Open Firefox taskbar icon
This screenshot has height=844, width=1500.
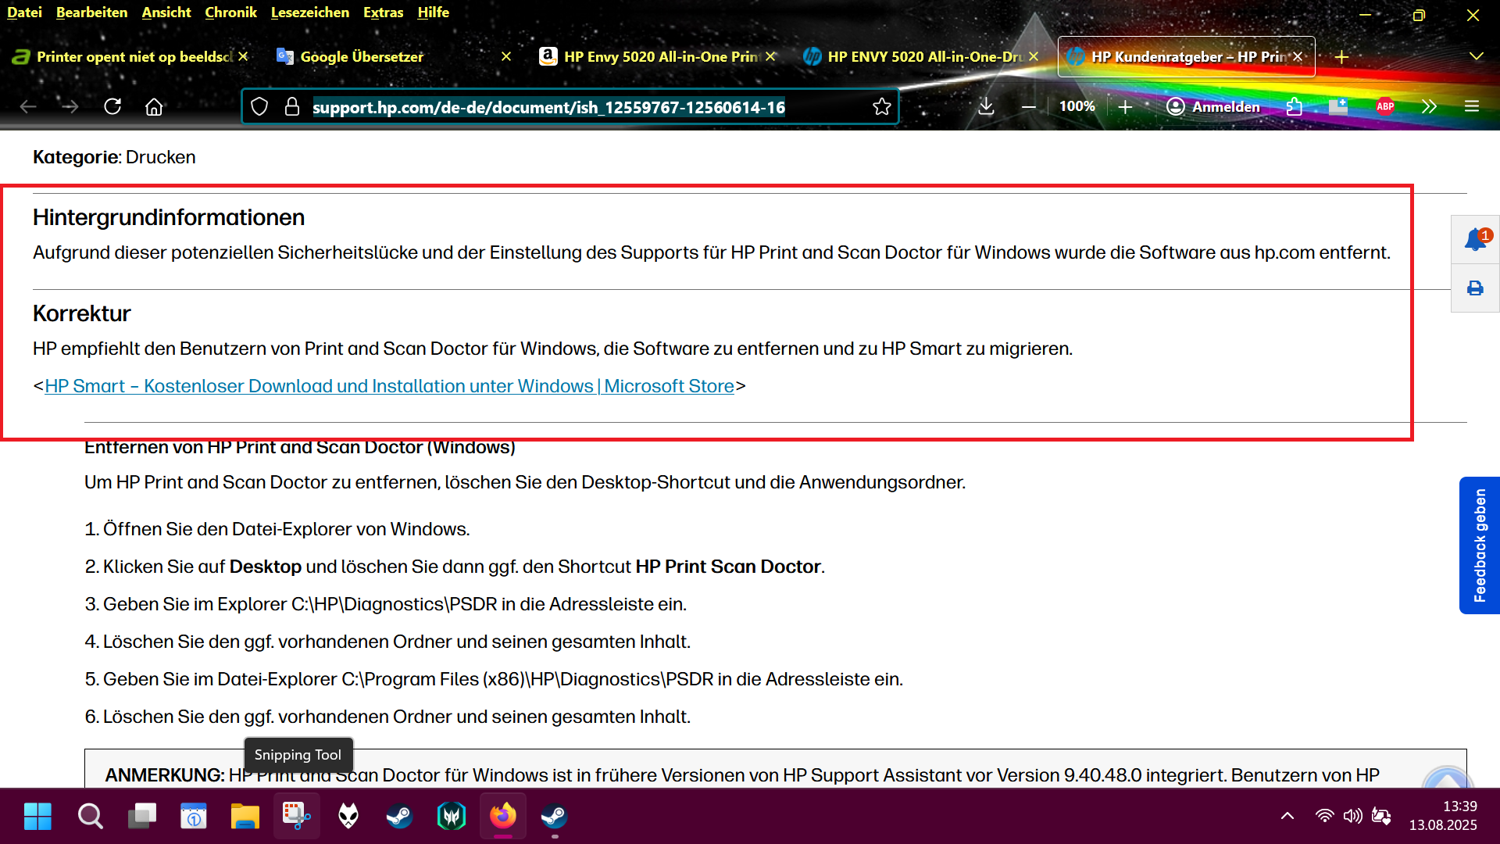click(503, 817)
